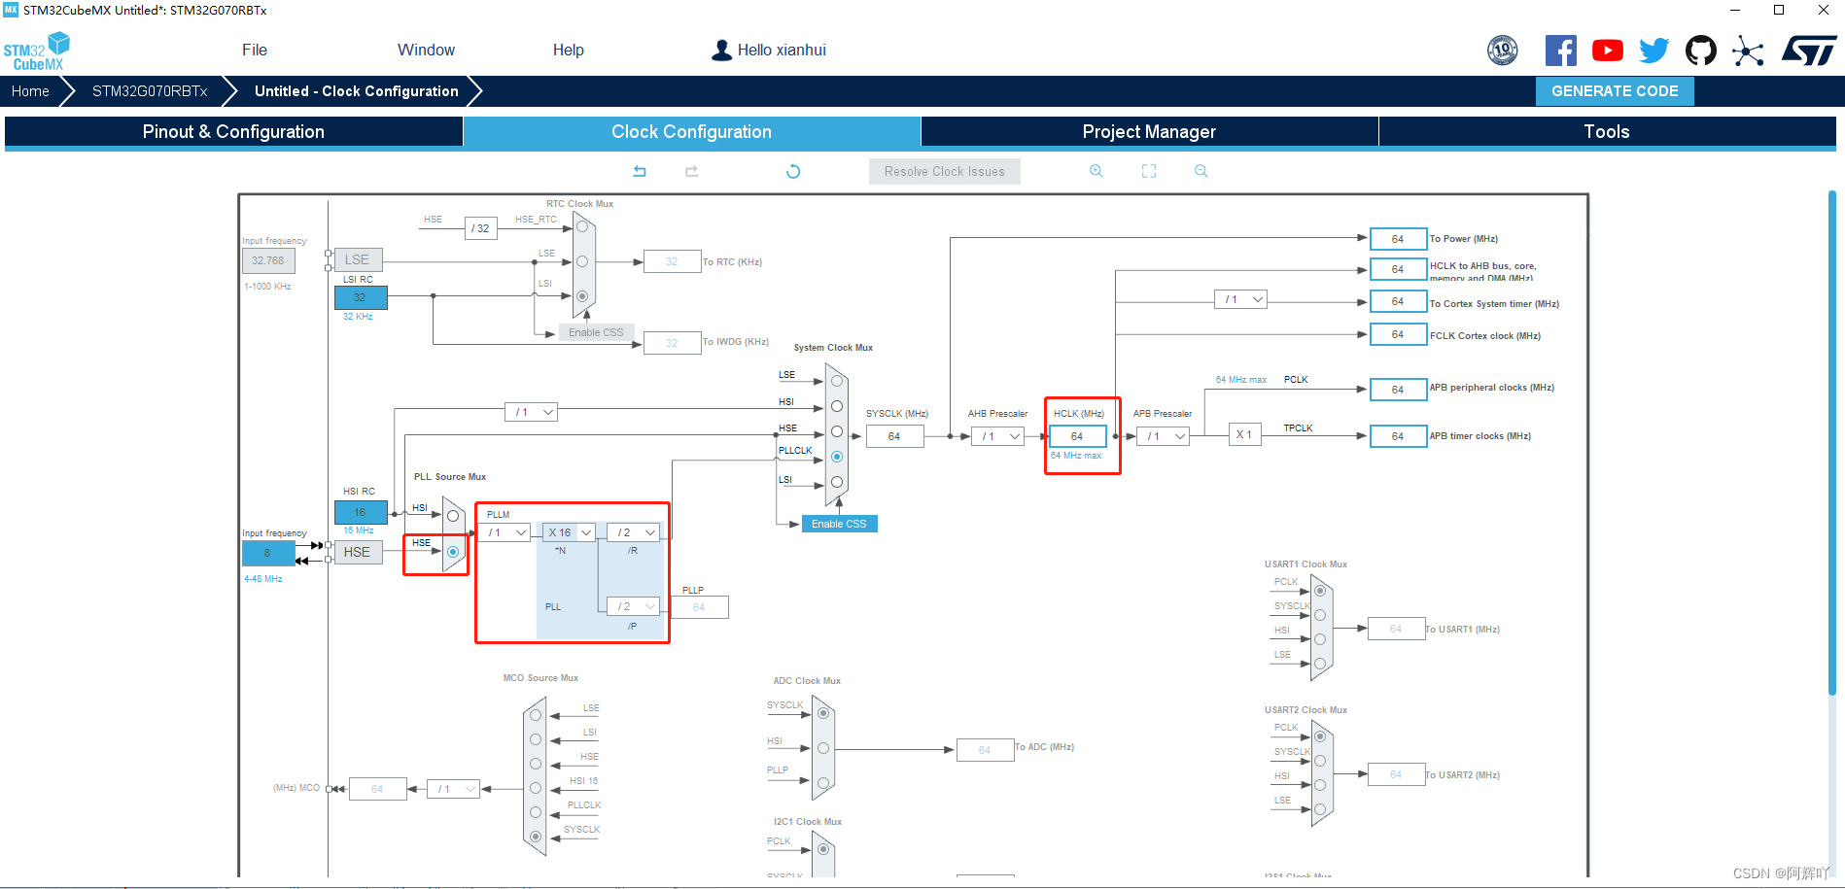Viewport: 1845px width, 889px height.
Task: Click the blue Enable CSS button
Action: pyautogui.click(x=839, y=524)
